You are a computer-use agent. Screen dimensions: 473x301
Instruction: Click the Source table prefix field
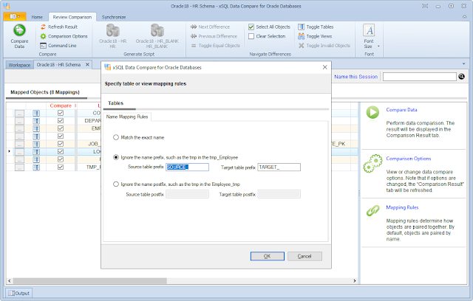tap(187, 167)
